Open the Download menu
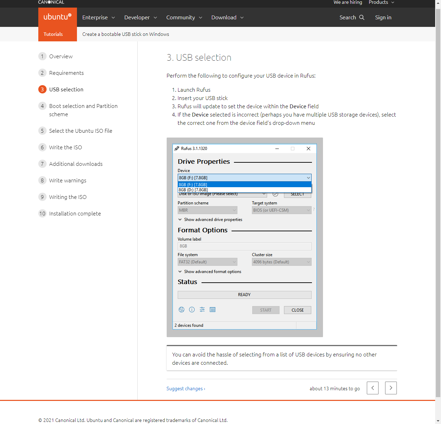The image size is (441, 424). [x=228, y=17]
